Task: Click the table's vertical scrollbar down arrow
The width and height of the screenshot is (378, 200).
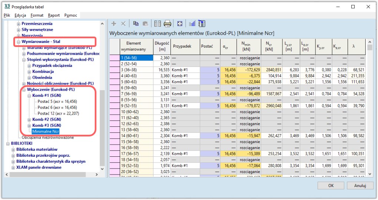Action: [x=369, y=173]
